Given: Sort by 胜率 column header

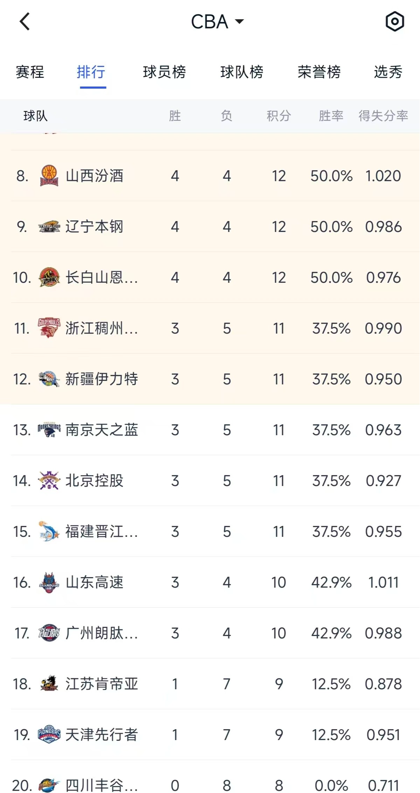Looking at the screenshot, I should (331, 116).
